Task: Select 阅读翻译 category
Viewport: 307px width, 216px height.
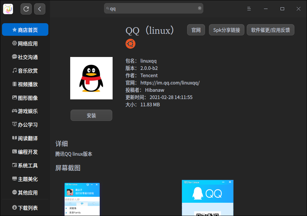Action: (x=25, y=138)
